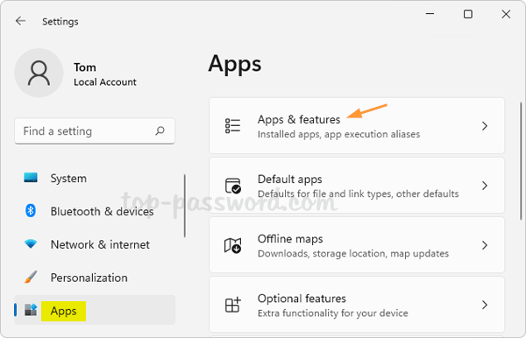Select Apps in the sidebar
526x338 pixels.
pos(95,310)
